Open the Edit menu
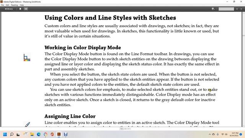Viewport: 245px width, 138px height. pyautogui.click(x=7, y=5)
